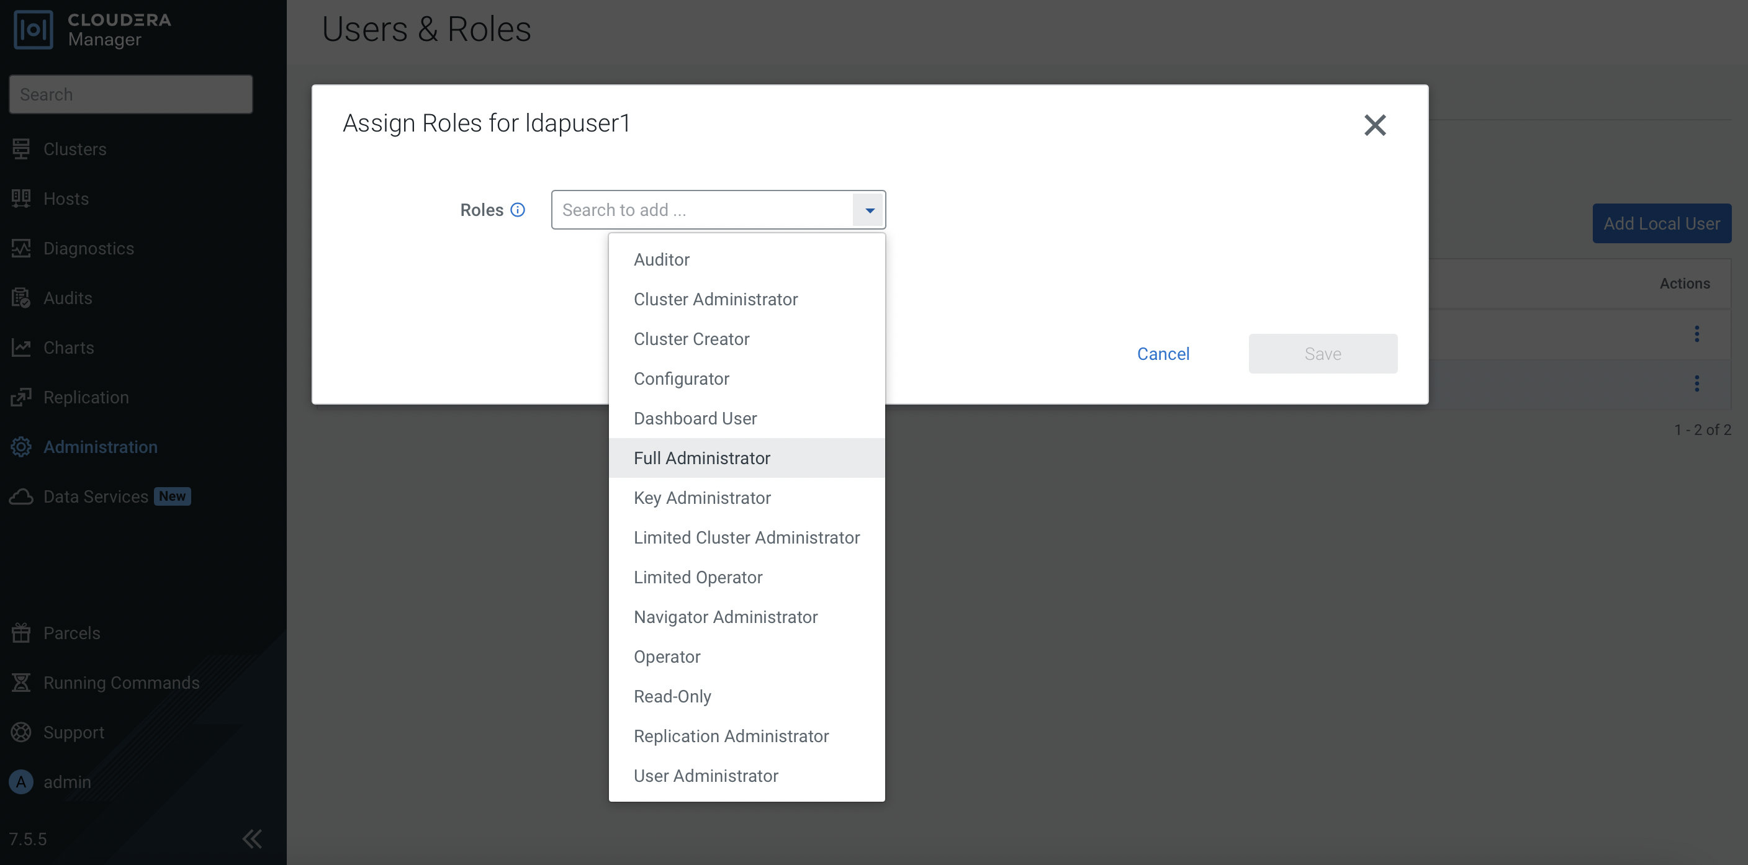Select Full Administrator role option

701,458
